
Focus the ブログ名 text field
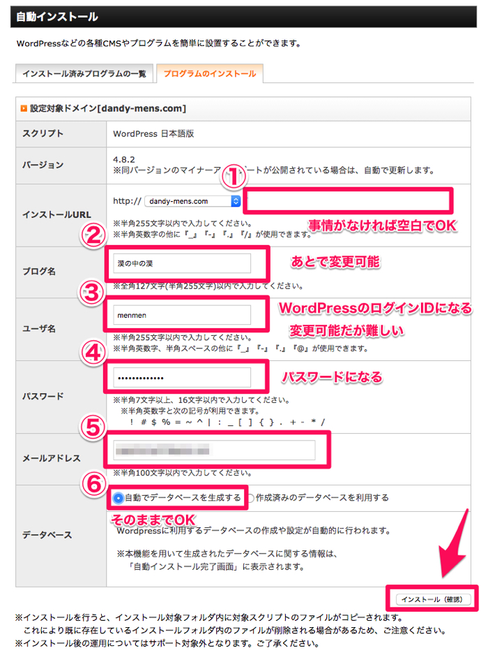(x=181, y=263)
